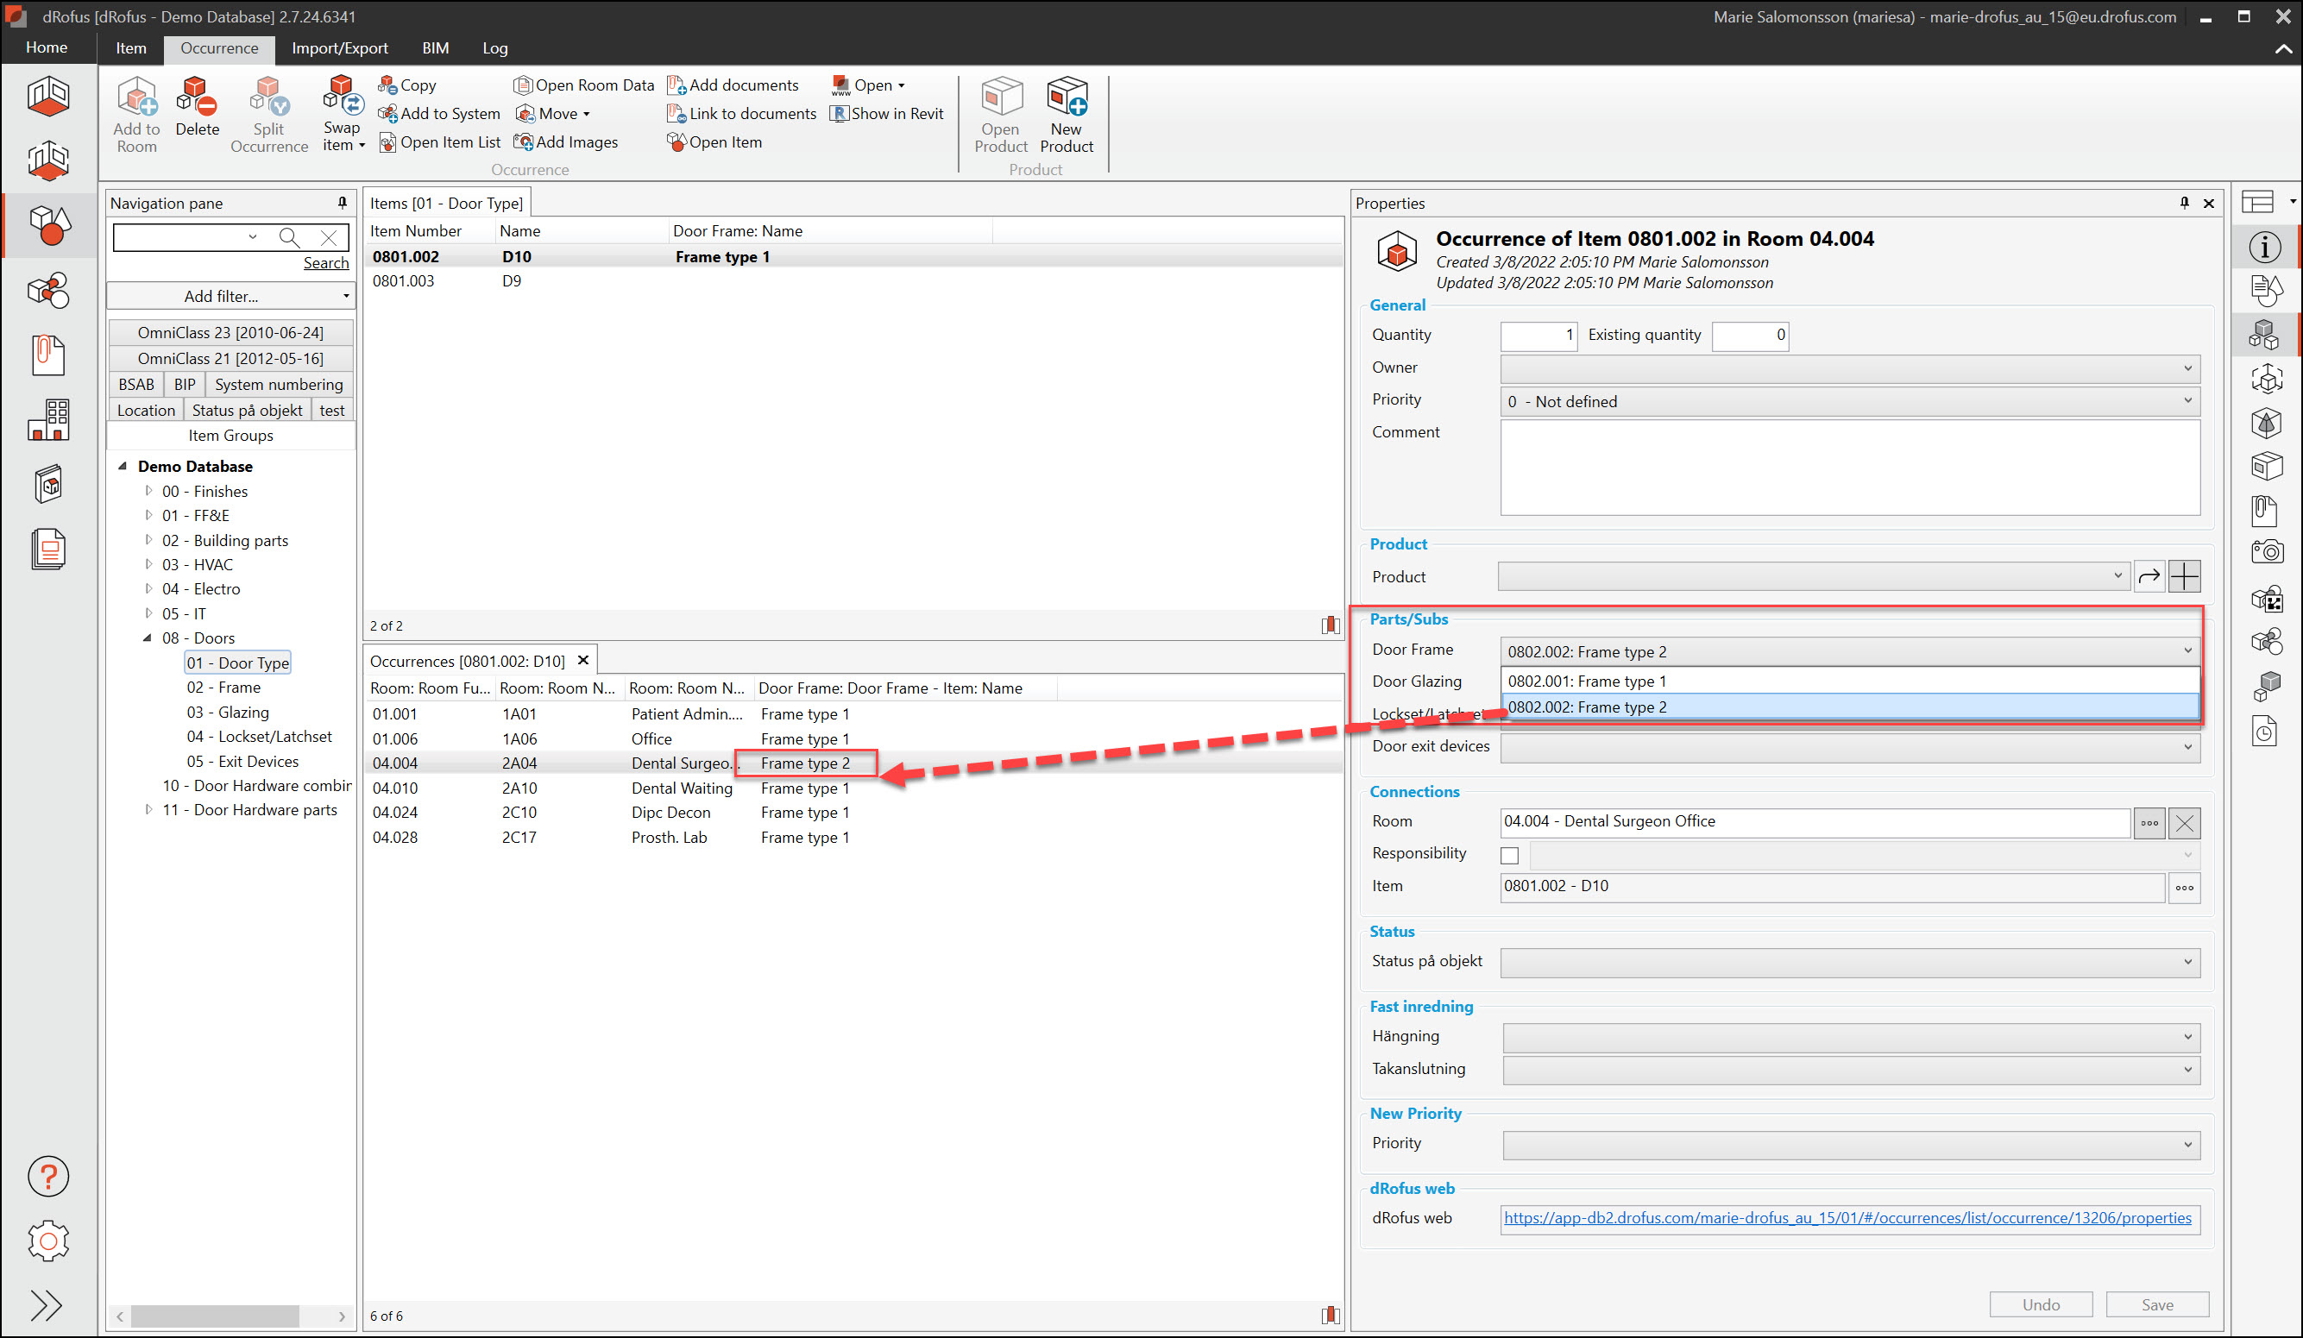Image resolution: width=2303 pixels, height=1338 pixels.
Task: Toggle the Properties panel pin
Action: point(2184,203)
